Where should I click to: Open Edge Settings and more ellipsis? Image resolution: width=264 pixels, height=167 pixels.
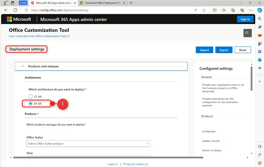point(251,10)
